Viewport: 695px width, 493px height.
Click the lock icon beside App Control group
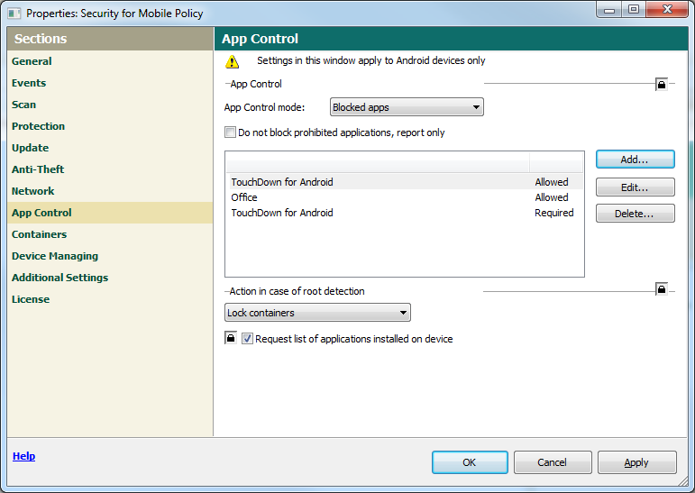tap(662, 84)
